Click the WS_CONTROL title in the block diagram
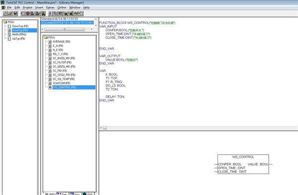Image resolution: width=298 pixels, height=195 pixels. click(243, 157)
